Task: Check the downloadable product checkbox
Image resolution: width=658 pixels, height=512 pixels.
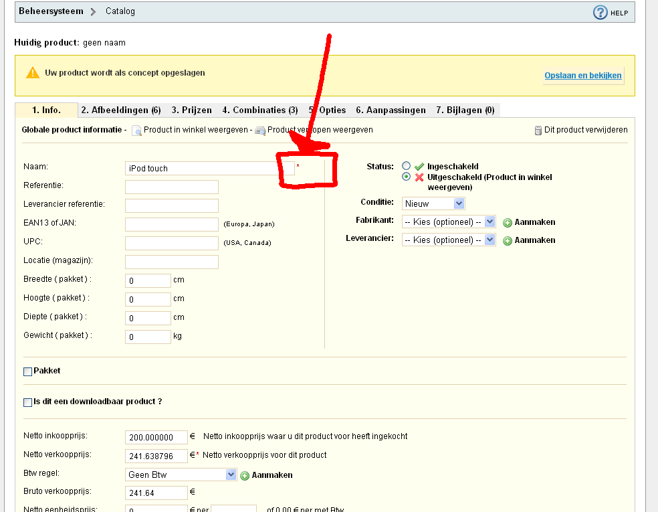Action: pos(28,402)
